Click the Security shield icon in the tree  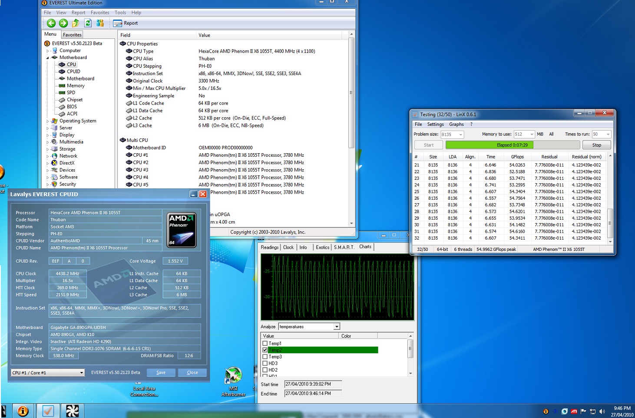(54, 184)
